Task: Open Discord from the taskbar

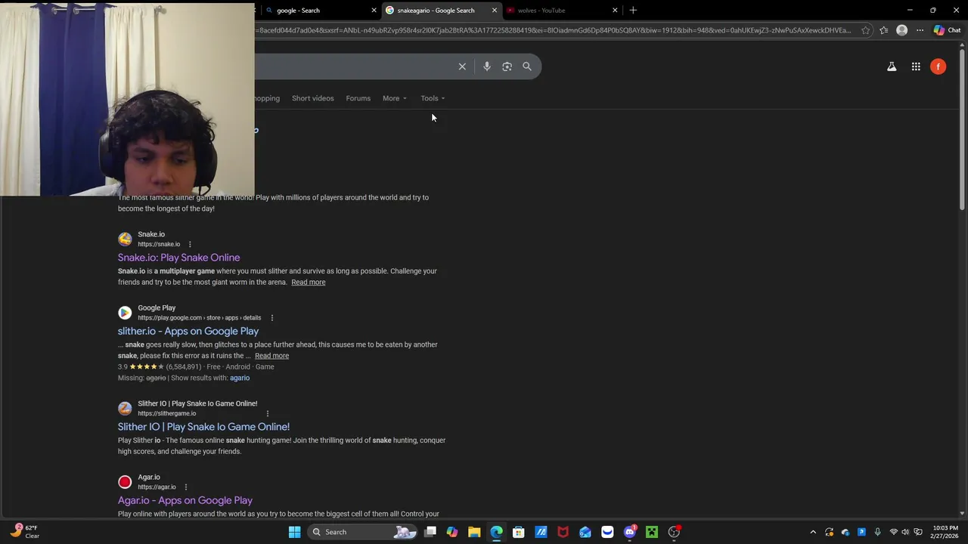Action: point(630,532)
